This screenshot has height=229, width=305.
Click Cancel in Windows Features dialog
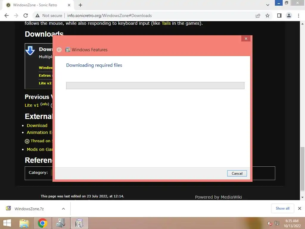(x=237, y=173)
